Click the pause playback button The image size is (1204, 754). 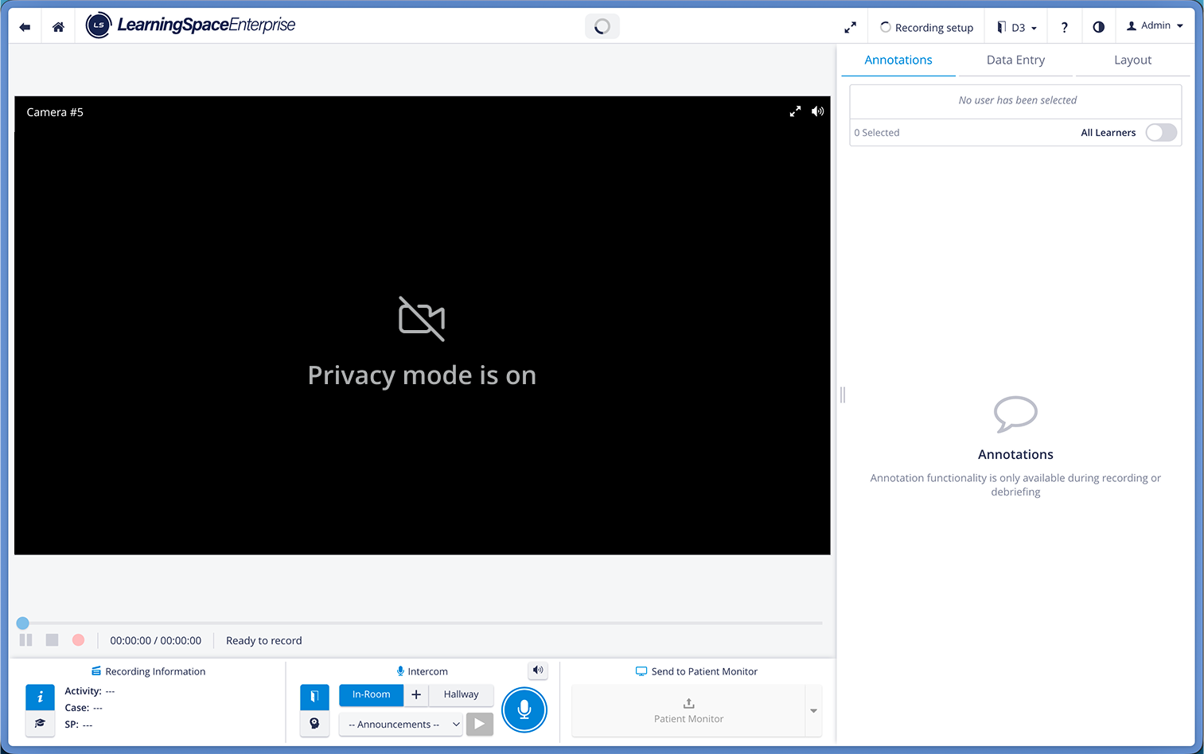(x=26, y=639)
